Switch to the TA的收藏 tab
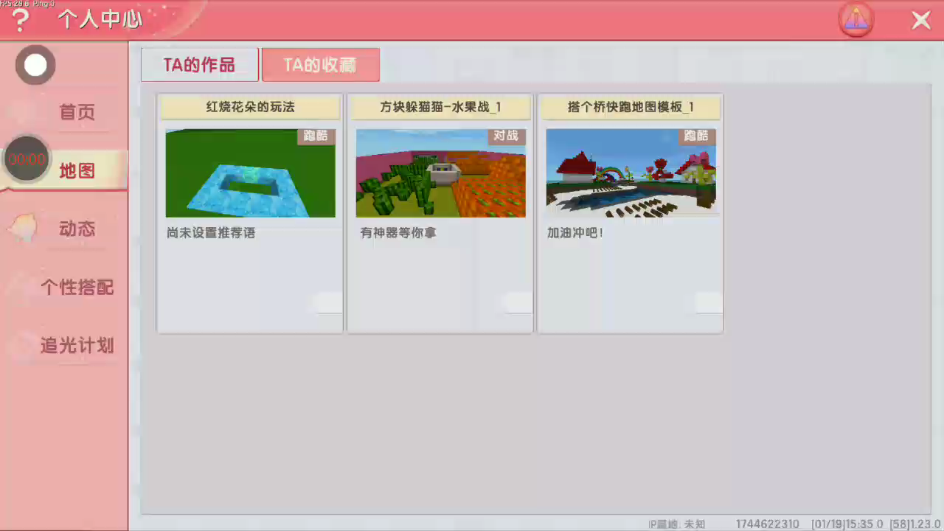944x531 pixels. [320, 65]
